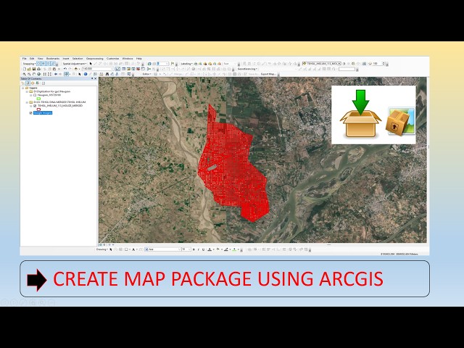Click the Add Data icon
Image resolution: width=464 pixels, height=348 pixels.
click(76, 69)
